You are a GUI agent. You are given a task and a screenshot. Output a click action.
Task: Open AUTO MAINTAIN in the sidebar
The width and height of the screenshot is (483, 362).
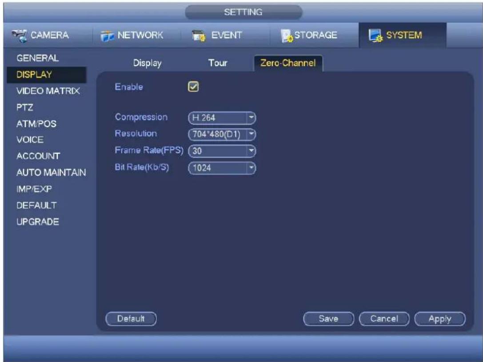pos(51,172)
